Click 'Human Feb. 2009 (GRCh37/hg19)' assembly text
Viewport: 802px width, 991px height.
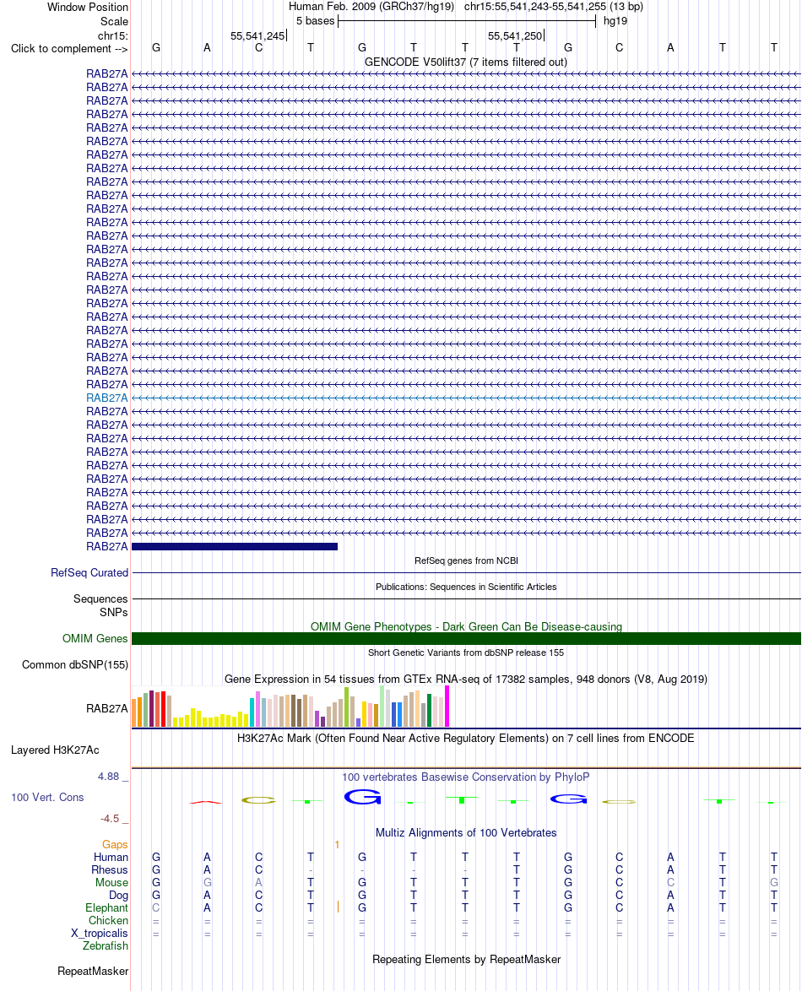[x=371, y=7]
